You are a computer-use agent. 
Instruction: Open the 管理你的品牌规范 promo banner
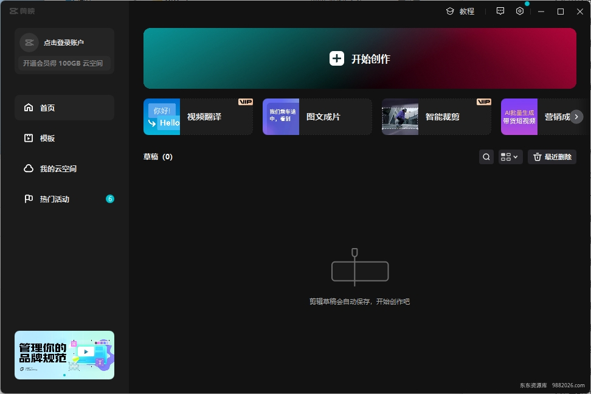coord(64,355)
